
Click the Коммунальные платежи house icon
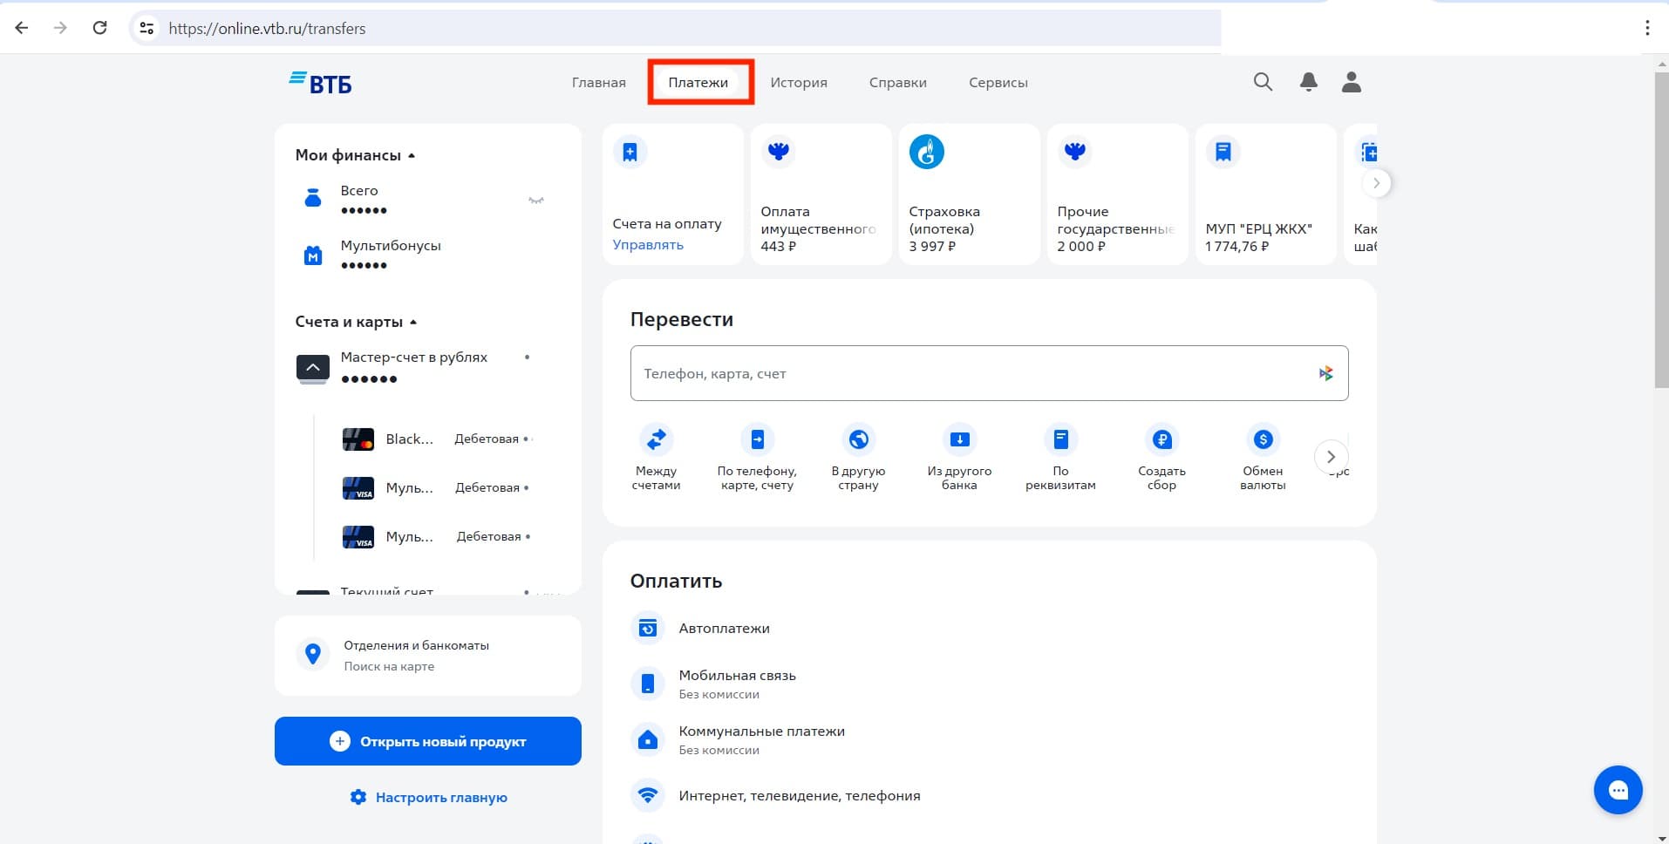(x=648, y=739)
